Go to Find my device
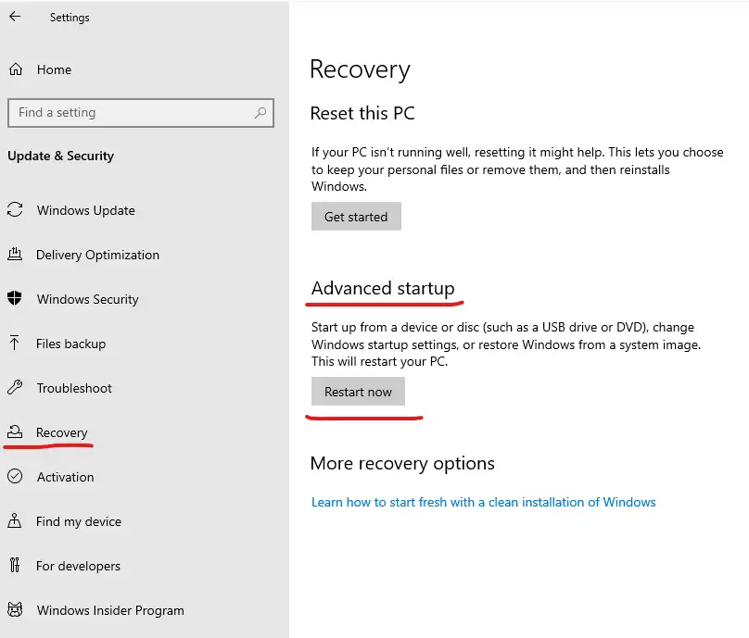 (x=79, y=521)
